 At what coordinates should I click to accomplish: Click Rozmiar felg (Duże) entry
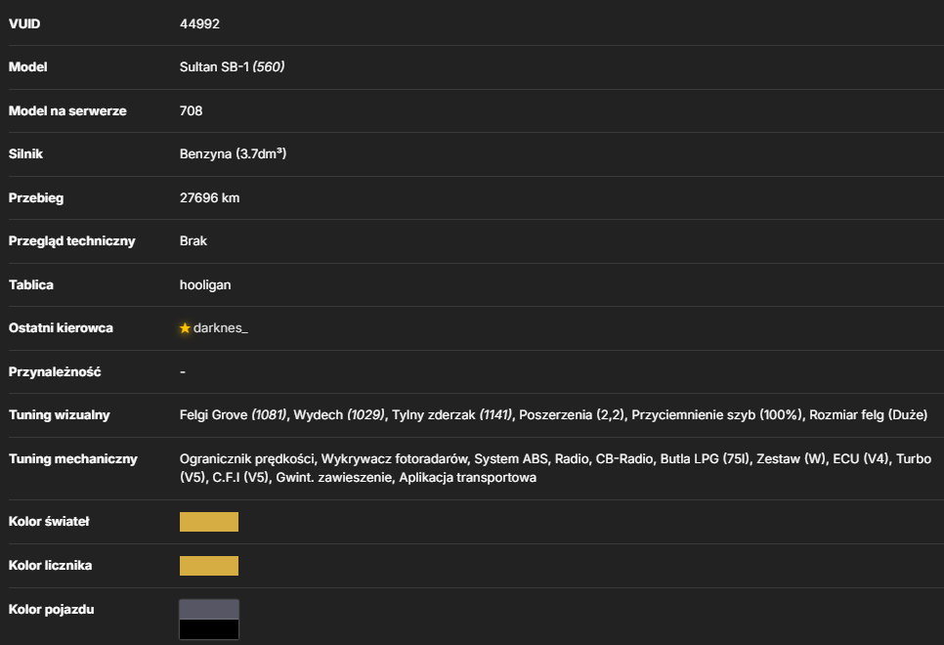pyautogui.click(x=868, y=415)
